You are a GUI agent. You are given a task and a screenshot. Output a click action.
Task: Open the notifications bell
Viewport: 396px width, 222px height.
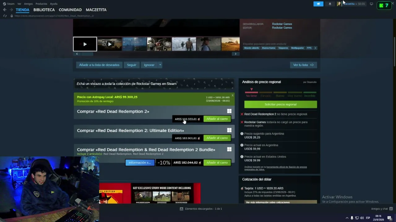330,4
